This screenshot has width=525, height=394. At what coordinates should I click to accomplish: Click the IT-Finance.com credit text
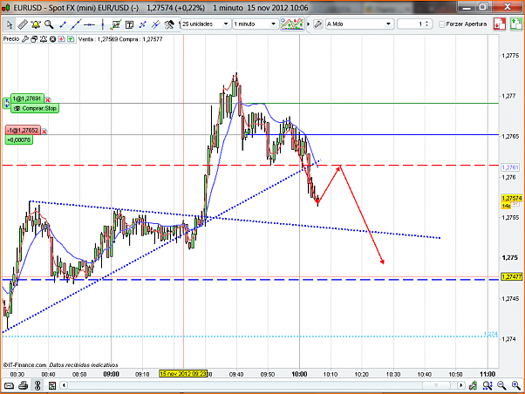[x=24, y=365]
